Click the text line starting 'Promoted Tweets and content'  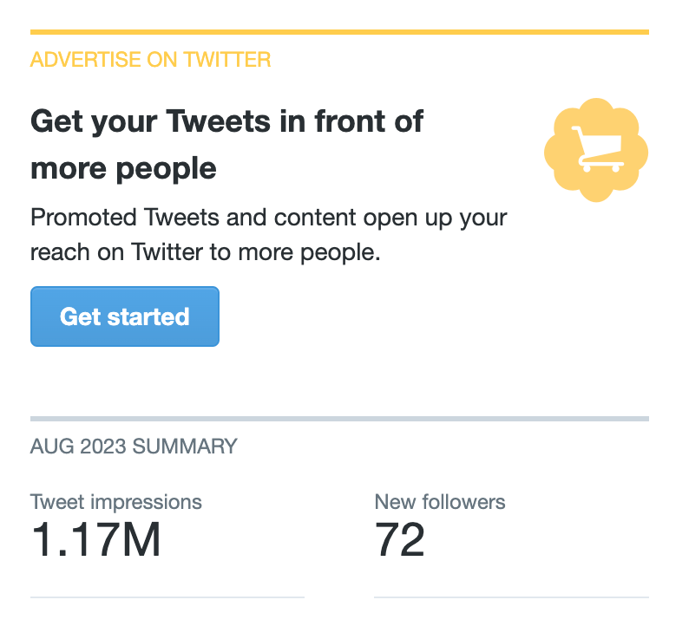[268, 217]
